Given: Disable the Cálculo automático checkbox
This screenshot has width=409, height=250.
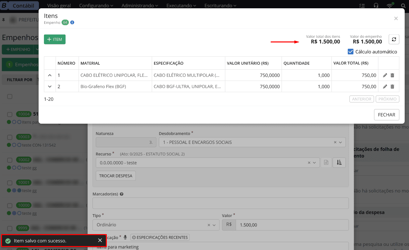Looking at the screenshot, I should pyautogui.click(x=350, y=52).
